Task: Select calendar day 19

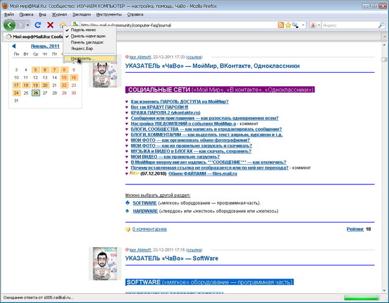Action: pos(36,85)
